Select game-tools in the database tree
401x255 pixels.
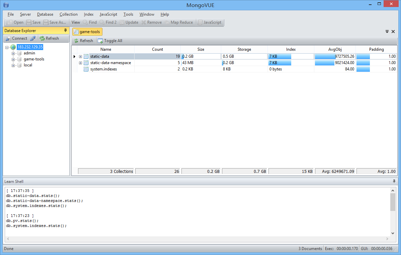(x=34, y=59)
